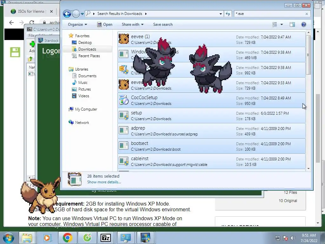
Task: Open the view options dropdown arrow
Action: point(282,24)
